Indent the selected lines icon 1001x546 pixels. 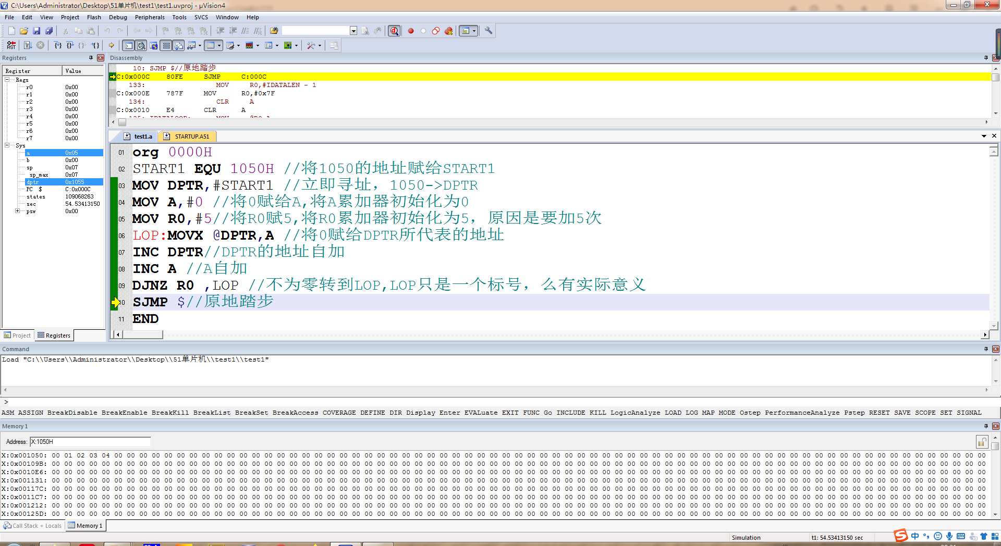point(220,31)
